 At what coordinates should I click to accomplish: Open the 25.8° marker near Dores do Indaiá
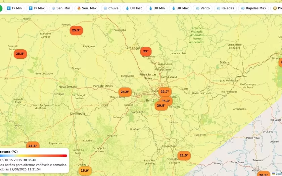click(20, 54)
